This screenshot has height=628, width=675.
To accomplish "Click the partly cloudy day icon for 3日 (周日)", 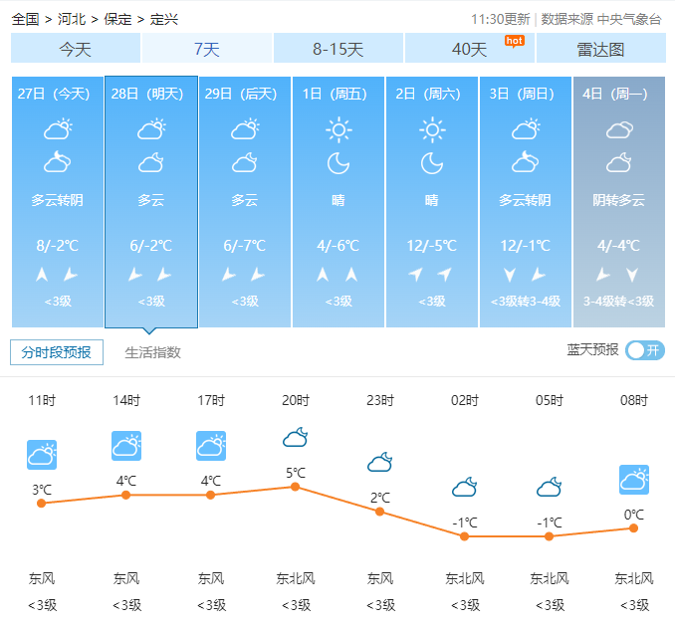I will pyautogui.click(x=526, y=129).
